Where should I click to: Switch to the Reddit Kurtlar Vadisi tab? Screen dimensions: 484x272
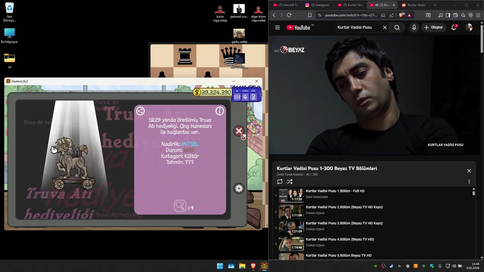[414, 5]
